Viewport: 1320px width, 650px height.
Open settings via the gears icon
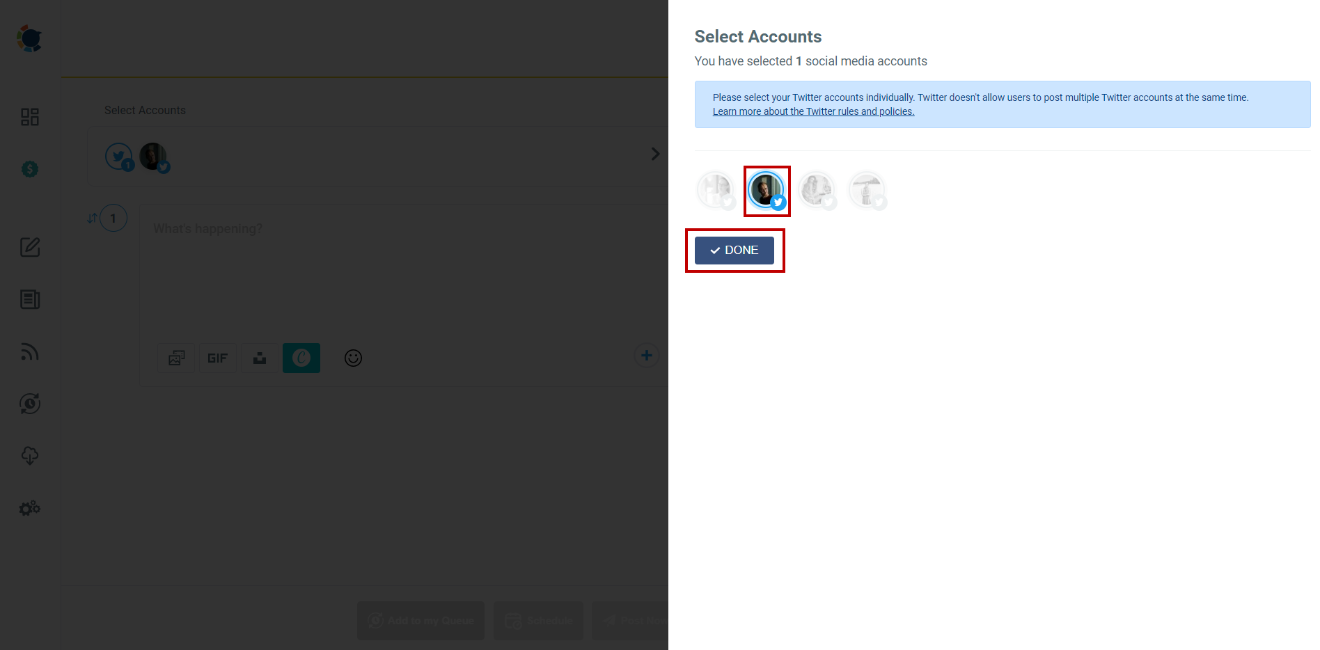pyautogui.click(x=29, y=508)
